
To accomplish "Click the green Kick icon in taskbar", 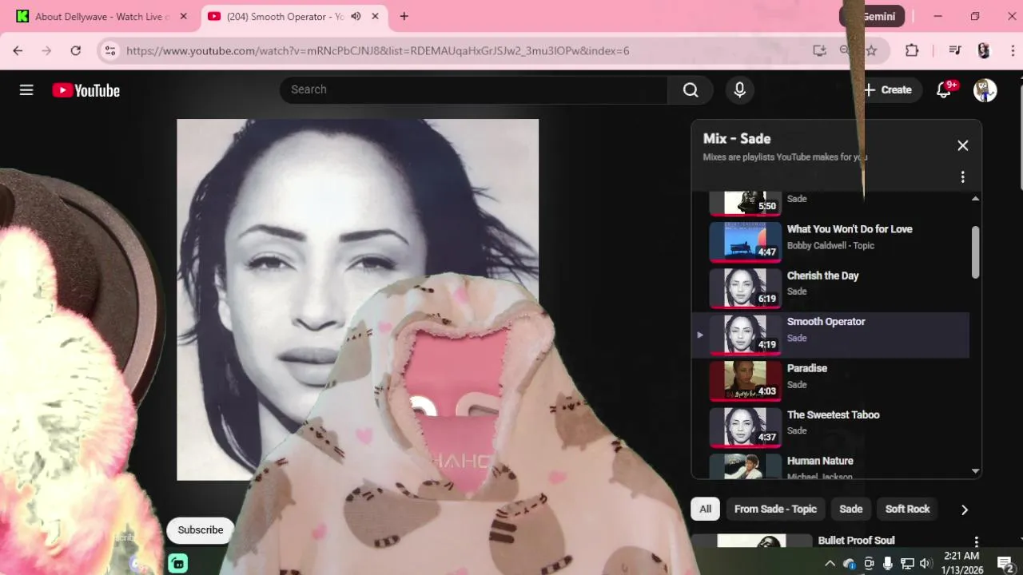I will (x=178, y=563).
